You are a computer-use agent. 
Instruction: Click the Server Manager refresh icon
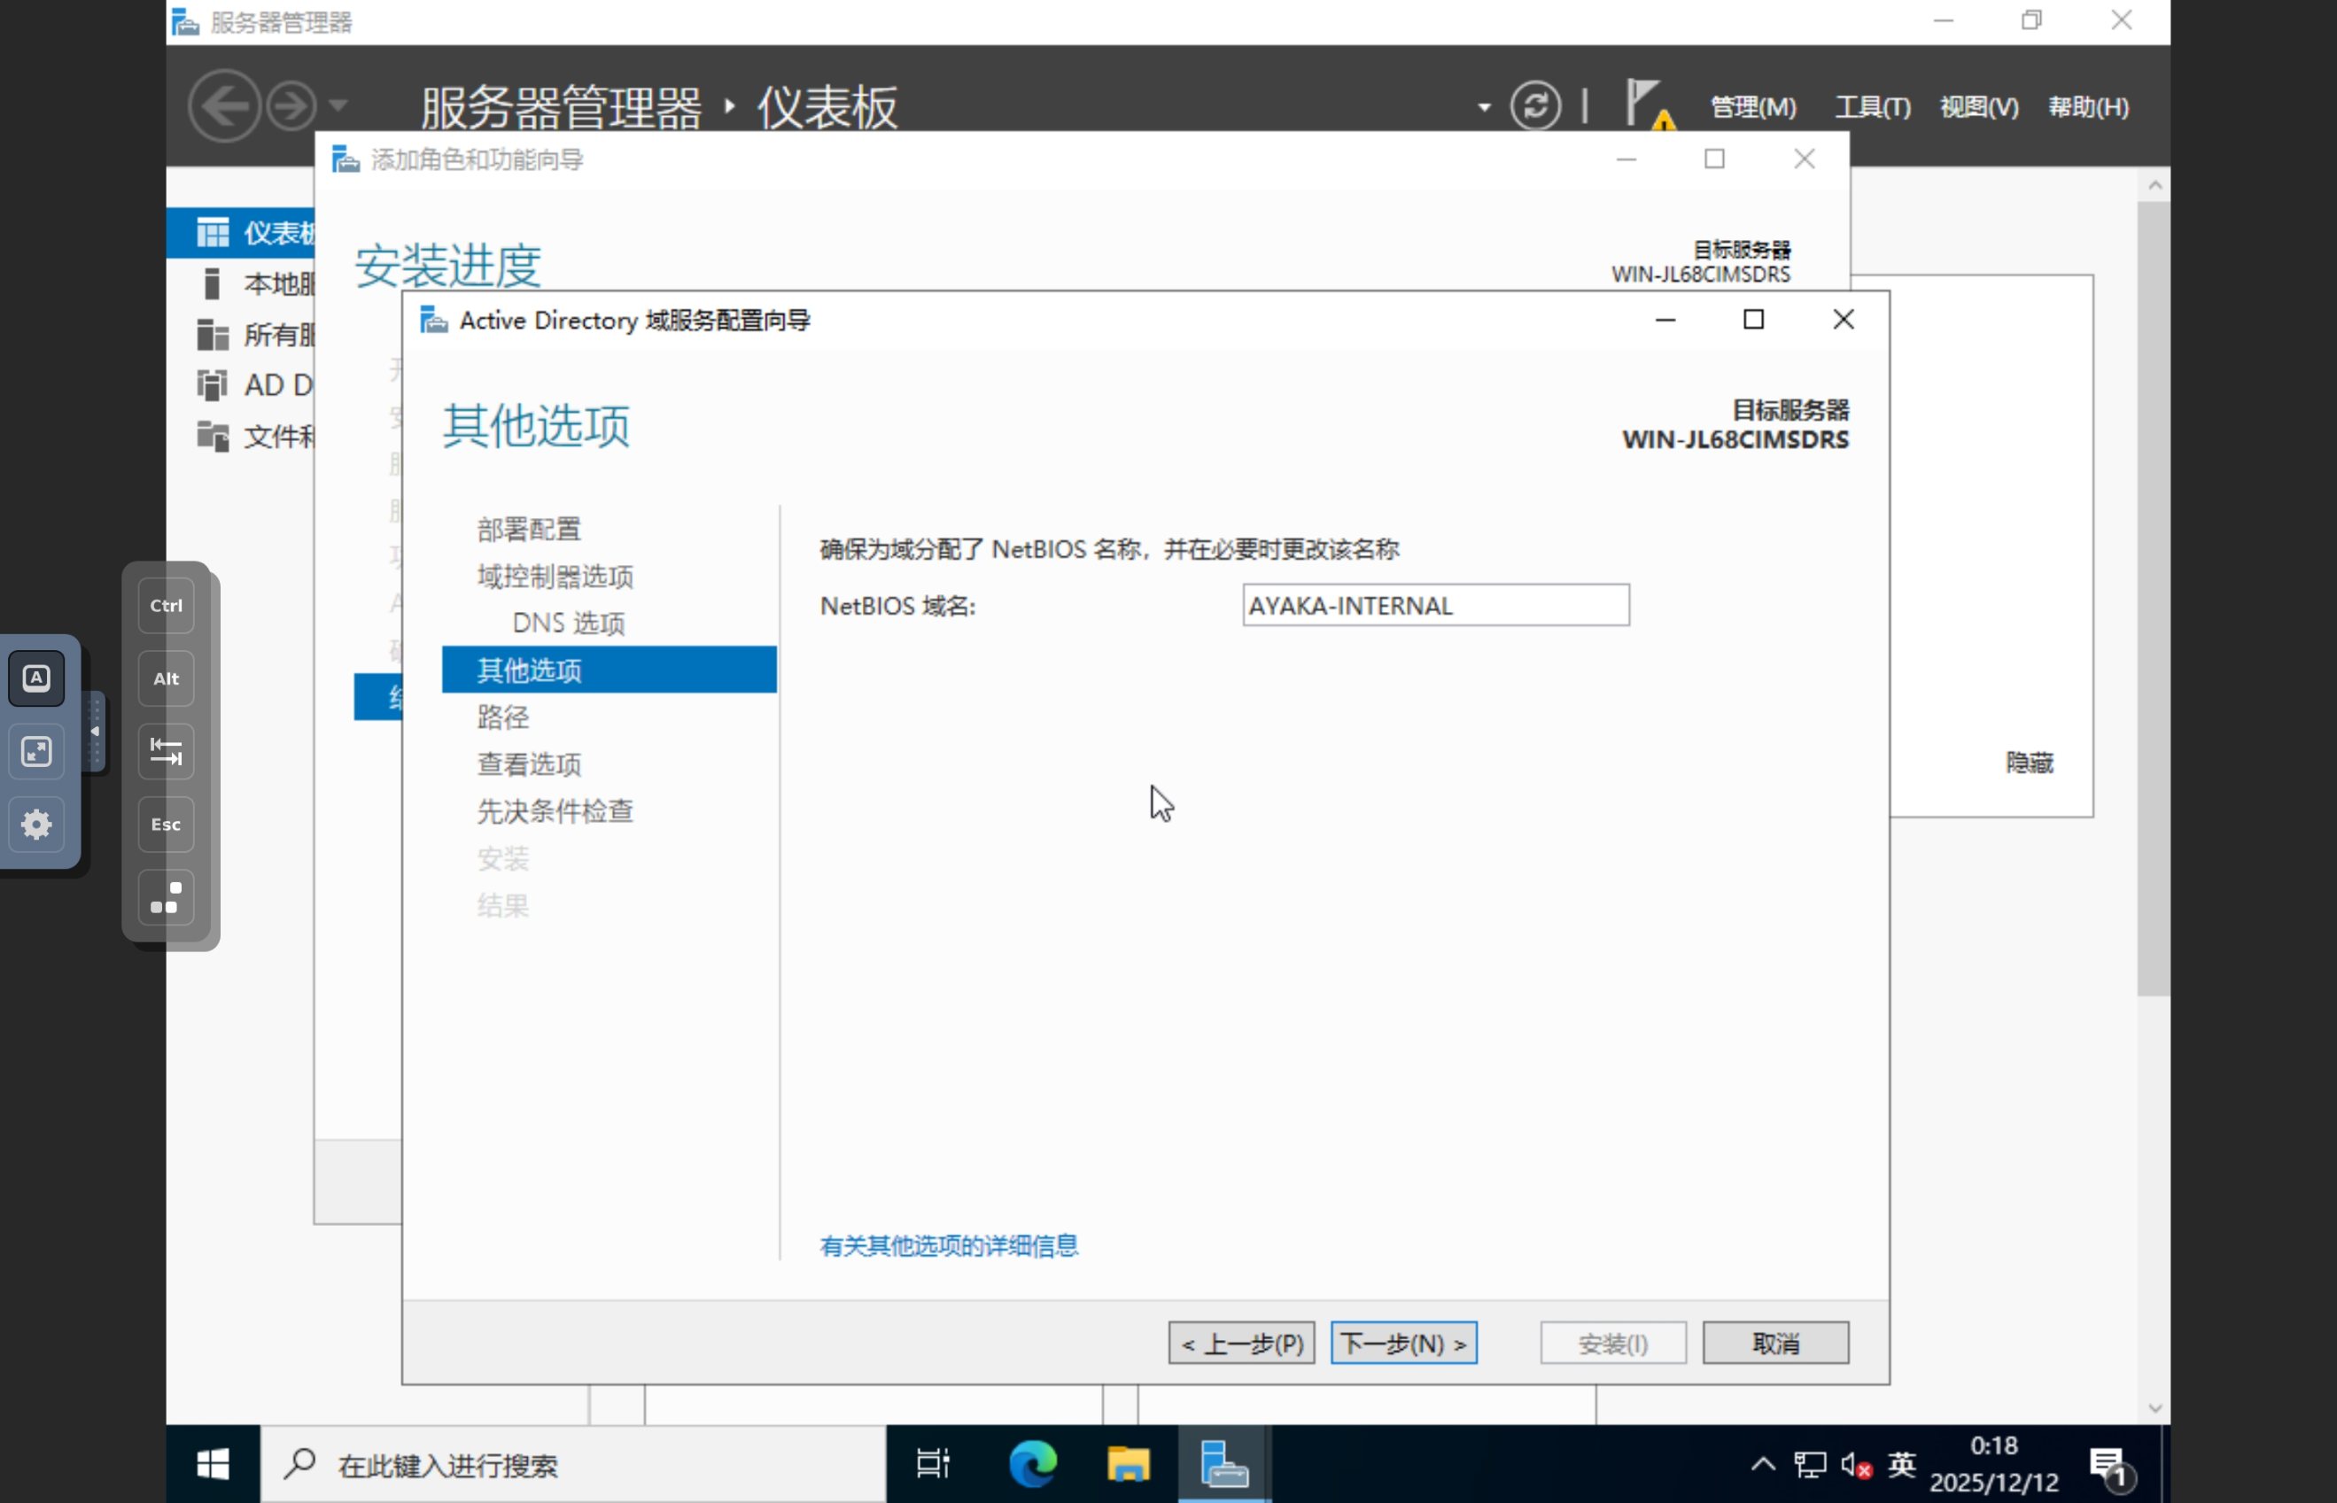pyautogui.click(x=1534, y=105)
